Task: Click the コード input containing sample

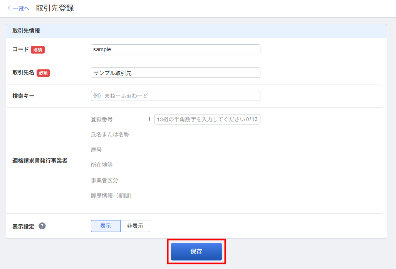Action: (x=175, y=49)
